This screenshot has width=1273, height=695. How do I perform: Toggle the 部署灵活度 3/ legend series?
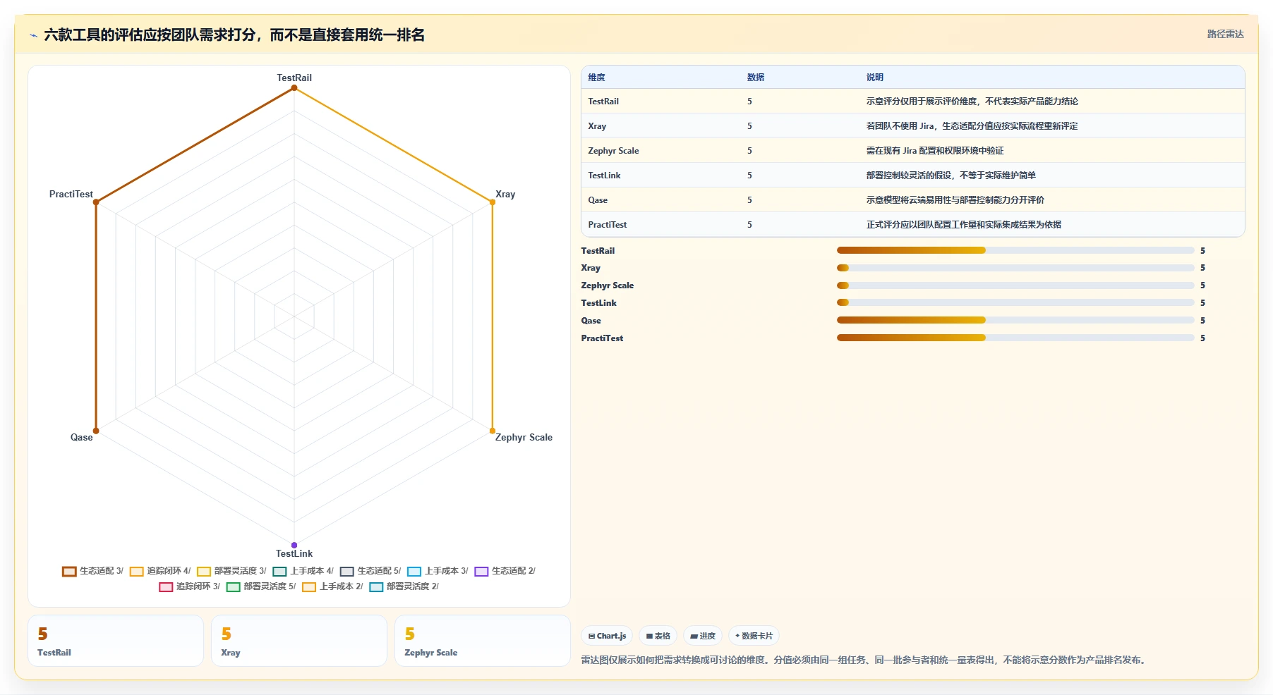pos(231,571)
